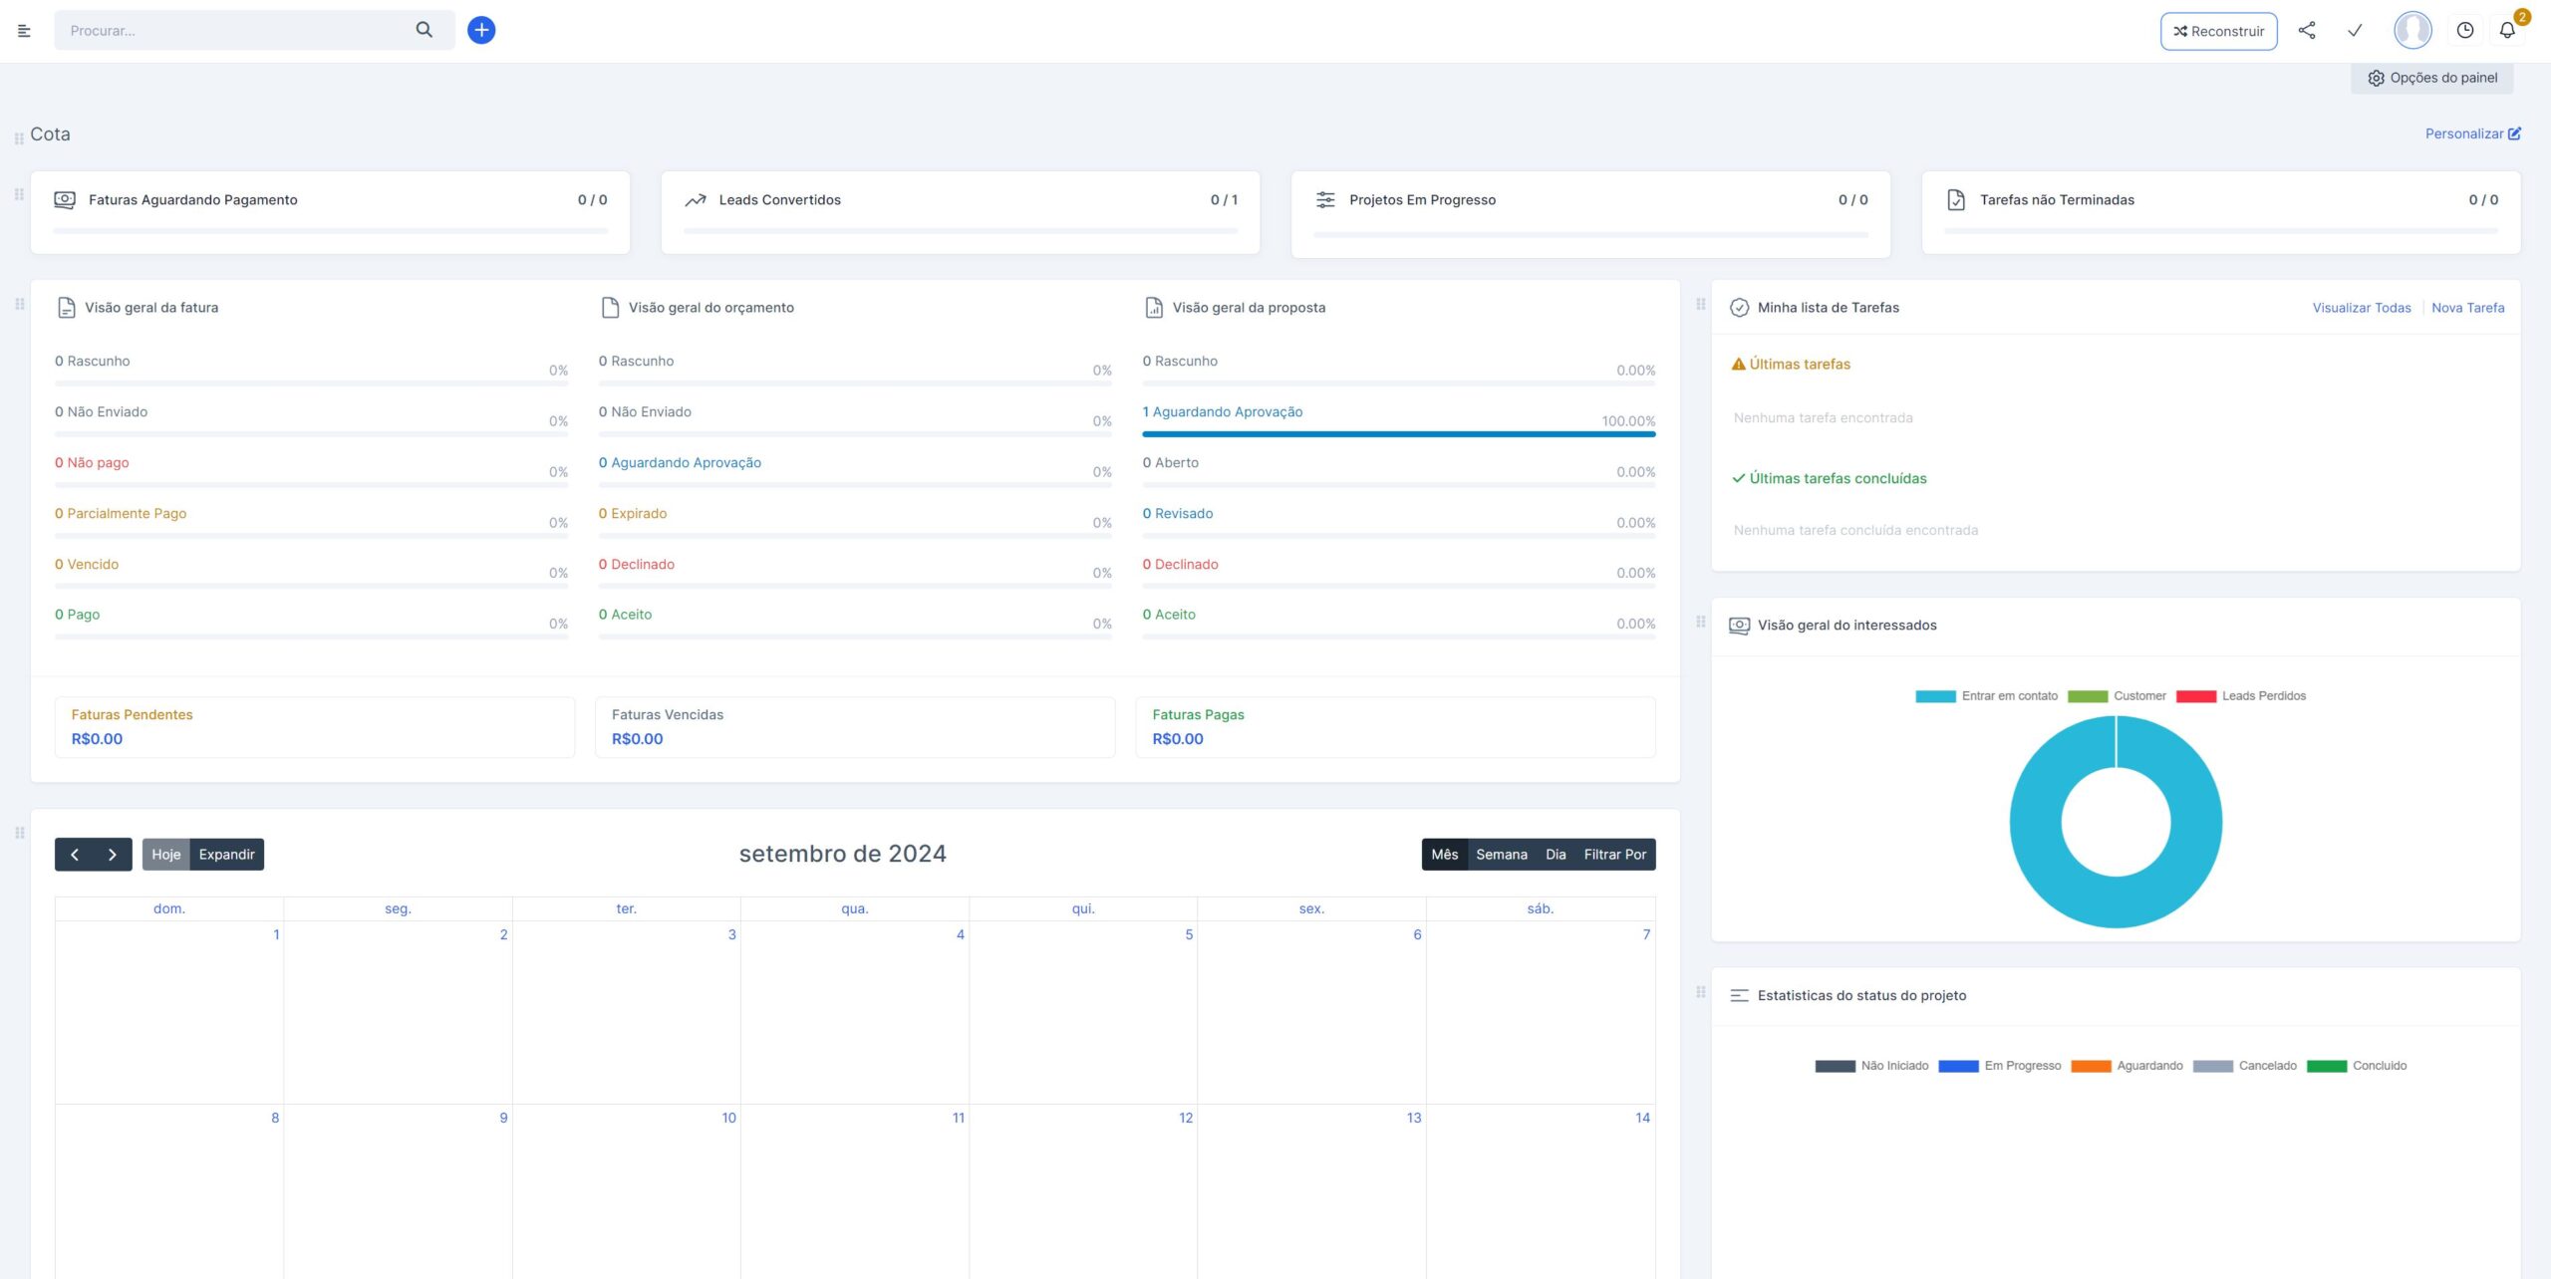The width and height of the screenshot is (2551, 1279).
Task: Click 1 Aguardando Aprovação proposal link
Action: (1222, 411)
